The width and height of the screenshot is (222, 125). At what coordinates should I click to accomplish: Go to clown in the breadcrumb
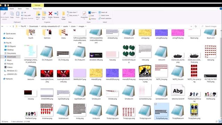tap(73, 26)
